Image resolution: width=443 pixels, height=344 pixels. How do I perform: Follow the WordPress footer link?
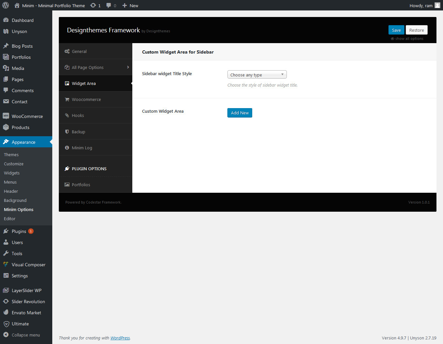pos(120,338)
